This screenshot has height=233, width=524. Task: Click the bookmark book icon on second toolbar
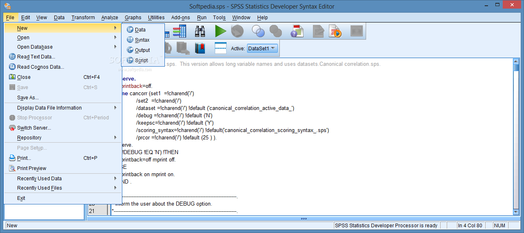click(200, 48)
